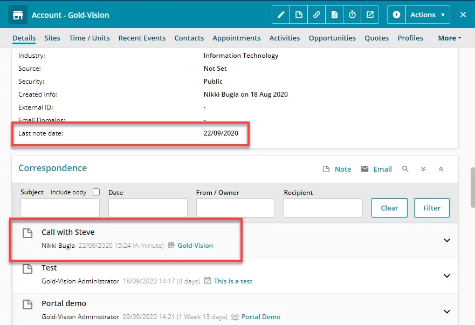Viewport: 475px width, 325px height.
Task: Open the Sites tab
Action: click(x=52, y=38)
